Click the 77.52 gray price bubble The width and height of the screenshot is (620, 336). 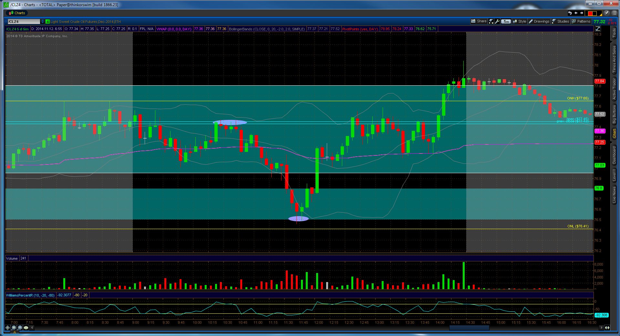pyautogui.click(x=600, y=114)
